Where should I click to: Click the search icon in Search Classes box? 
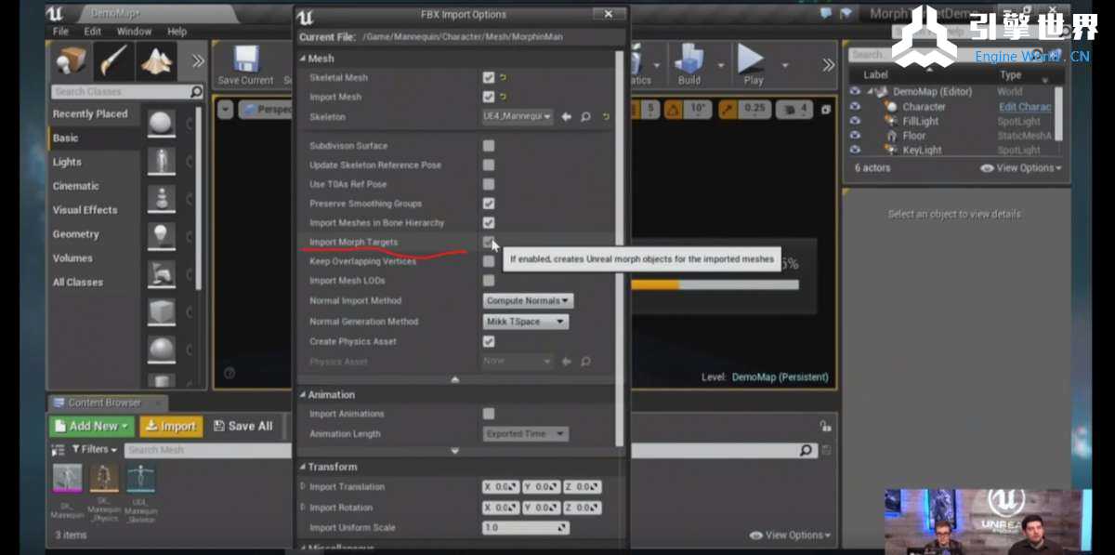196,92
